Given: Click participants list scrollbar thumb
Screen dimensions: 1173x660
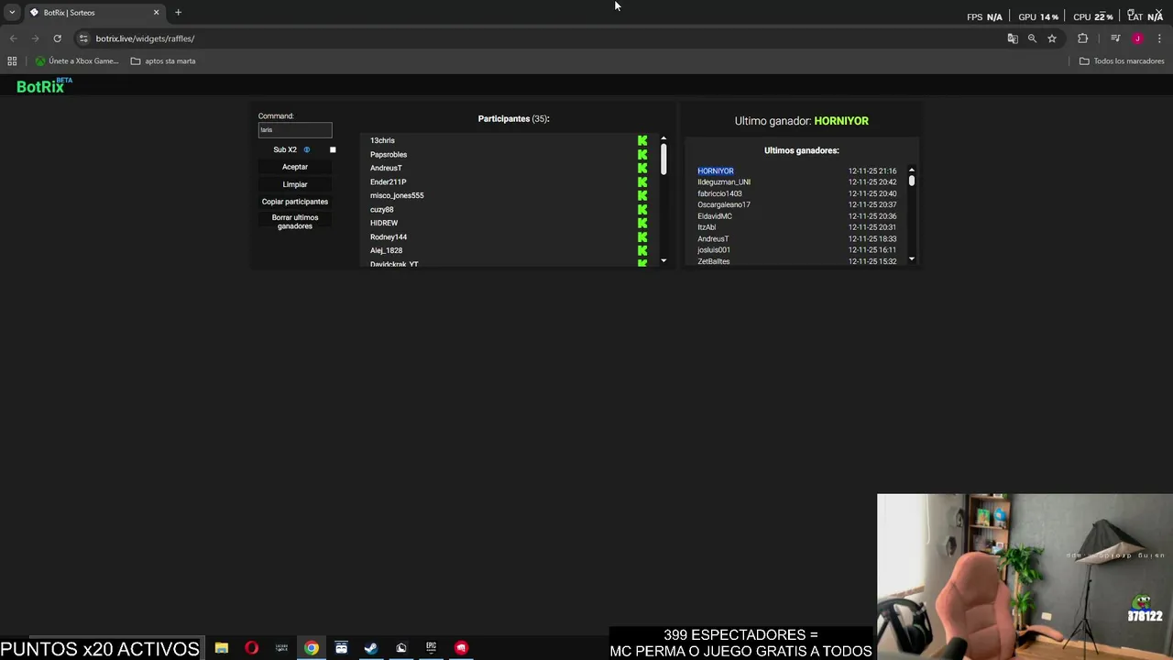Looking at the screenshot, I should coord(663,159).
